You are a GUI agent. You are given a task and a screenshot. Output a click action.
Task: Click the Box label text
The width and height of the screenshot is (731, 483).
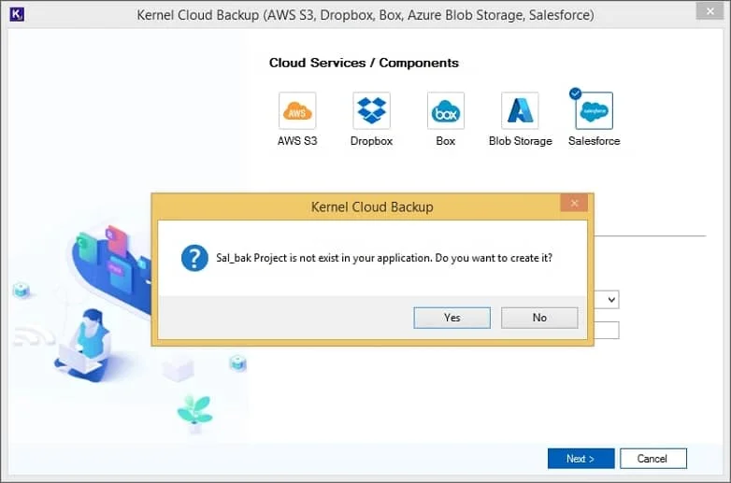pyautogui.click(x=445, y=141)
